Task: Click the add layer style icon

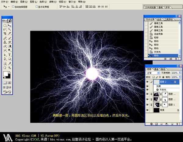Action: point(152,124)
